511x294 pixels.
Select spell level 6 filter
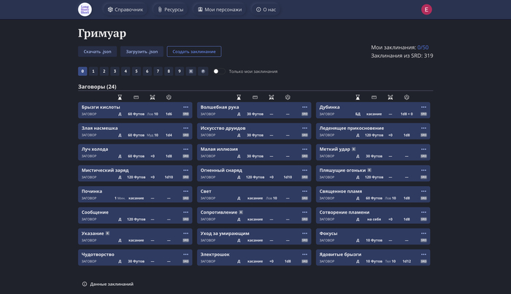(147, 71)
